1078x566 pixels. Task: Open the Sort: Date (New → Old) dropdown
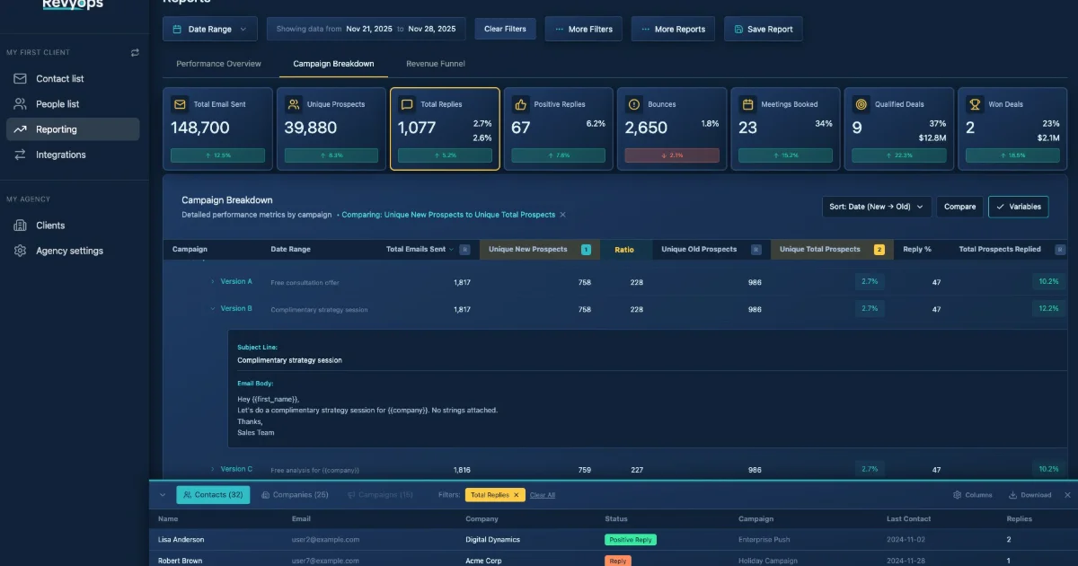tap(877, 207)
